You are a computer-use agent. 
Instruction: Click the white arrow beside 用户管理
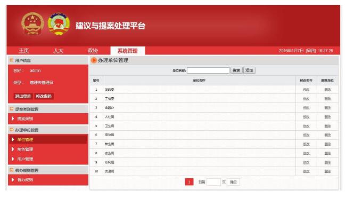tap(13, 159)
